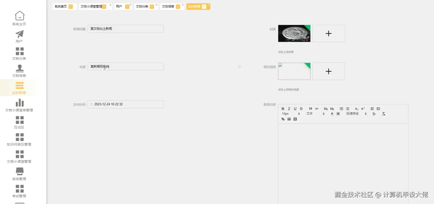Open 考试管理 in the sidebar
Viewport: 434px width, 204px height.
(x=19, y=191)
